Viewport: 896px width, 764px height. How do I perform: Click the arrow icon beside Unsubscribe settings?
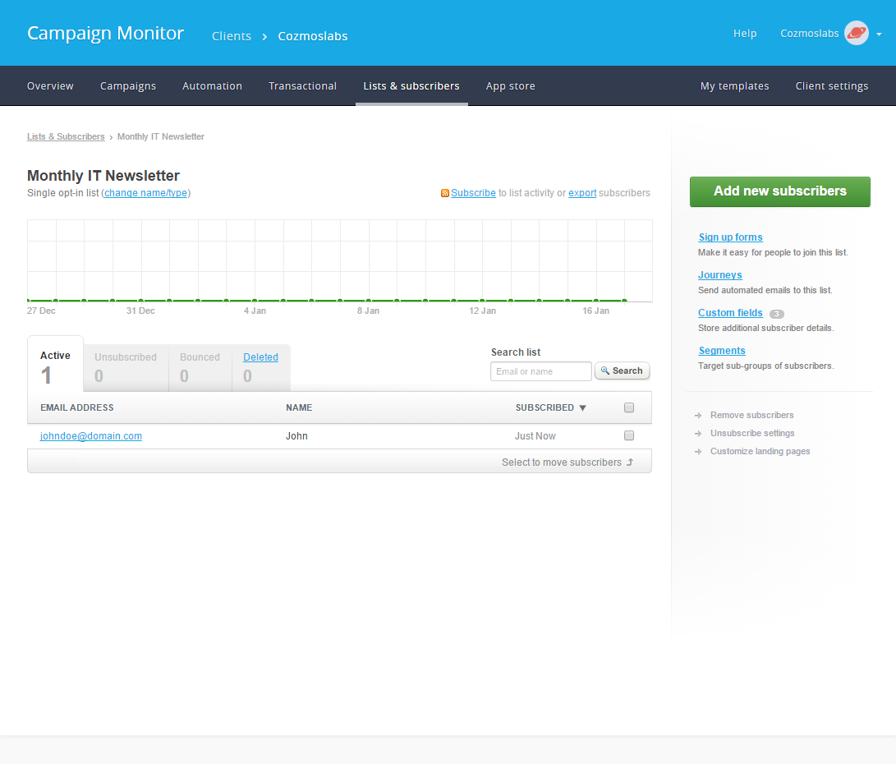click(x=698, y=434)
